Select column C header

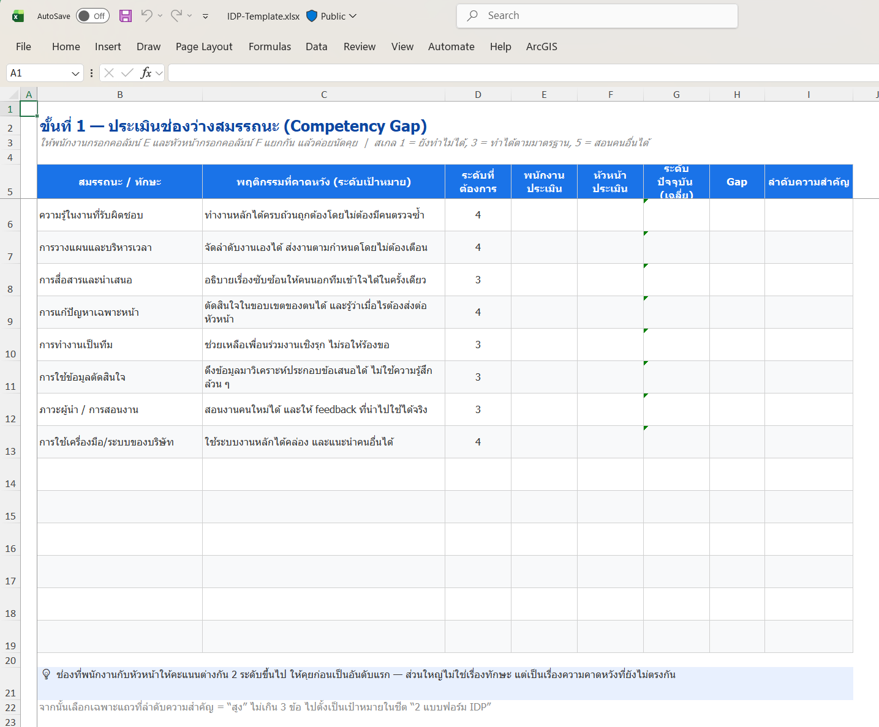coord(324,94)
